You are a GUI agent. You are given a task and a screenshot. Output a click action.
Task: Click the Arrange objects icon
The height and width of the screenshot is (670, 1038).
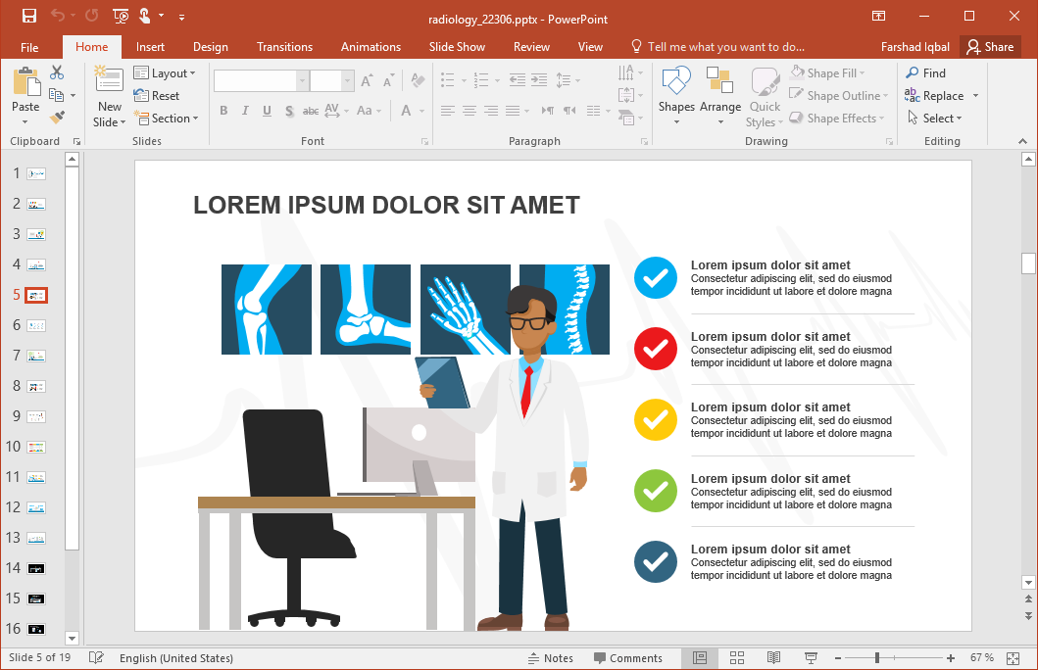click(719, 94)
